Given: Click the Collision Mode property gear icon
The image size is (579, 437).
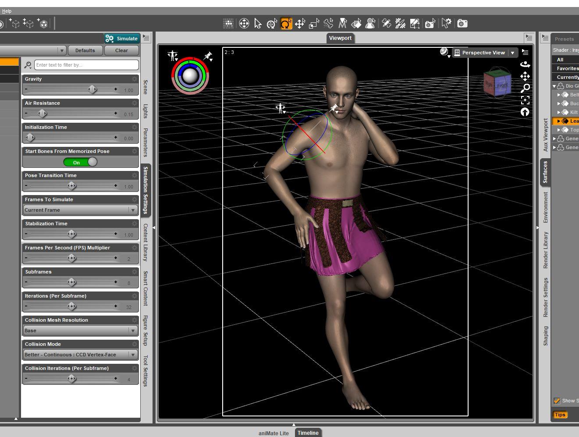Looking at the screenshot, I should tap(134, 344).
